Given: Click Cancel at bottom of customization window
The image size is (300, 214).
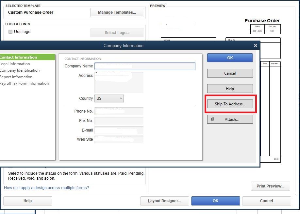Looking at the screenshot, I should tap(267, 201).
